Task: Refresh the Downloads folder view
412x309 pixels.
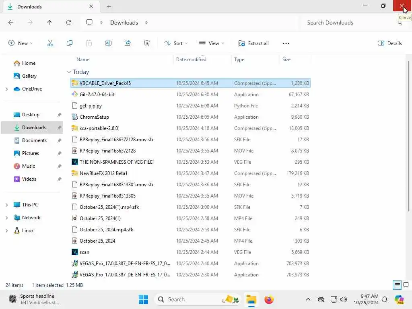Action: coord(69,23)
